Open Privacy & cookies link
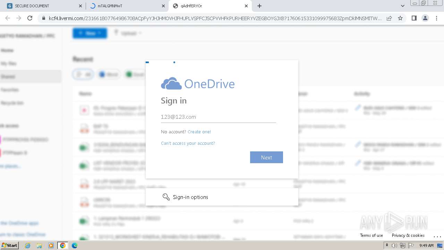Image resolution: width=444 pixels, height=250 pixels. coord(408,235)
